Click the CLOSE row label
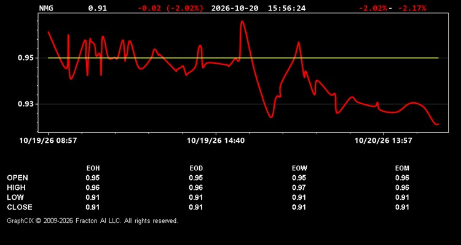This screenshot has height=245, width=461. 20,207
